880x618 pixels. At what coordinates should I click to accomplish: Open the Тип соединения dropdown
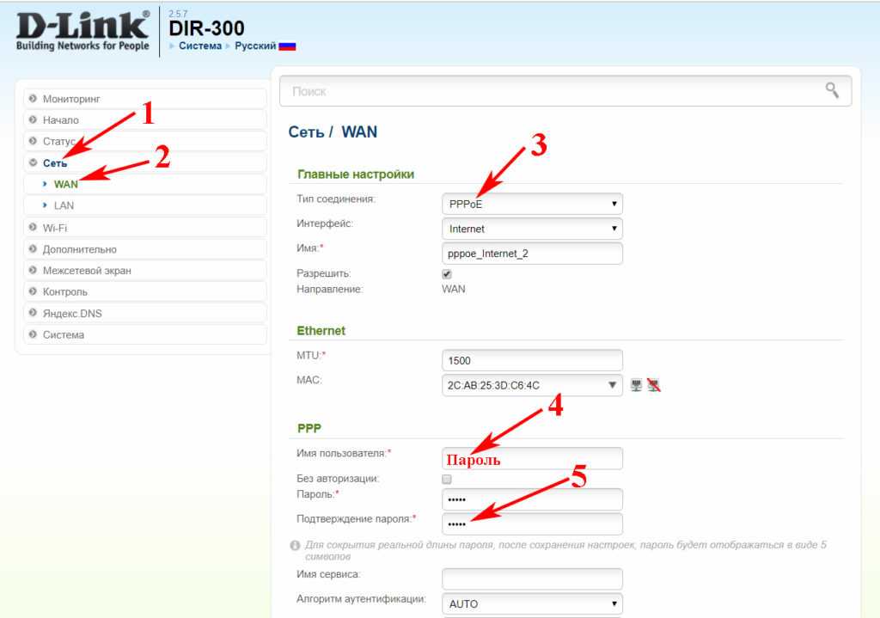tap(532, 204)
